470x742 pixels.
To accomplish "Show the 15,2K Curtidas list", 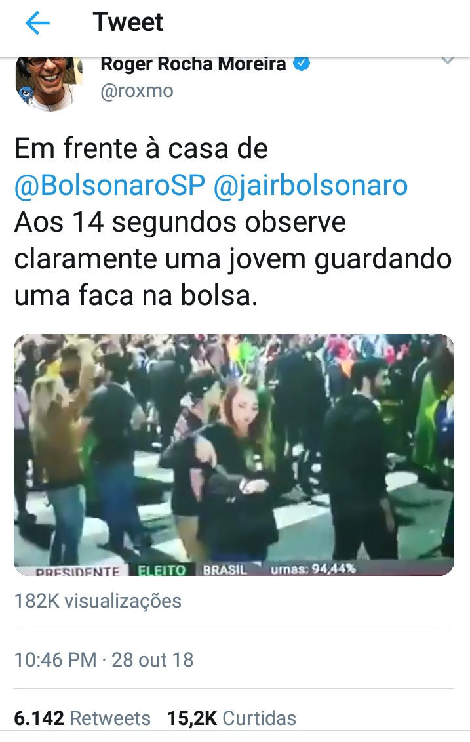I will pyautogui.click(x=231, y=718).
